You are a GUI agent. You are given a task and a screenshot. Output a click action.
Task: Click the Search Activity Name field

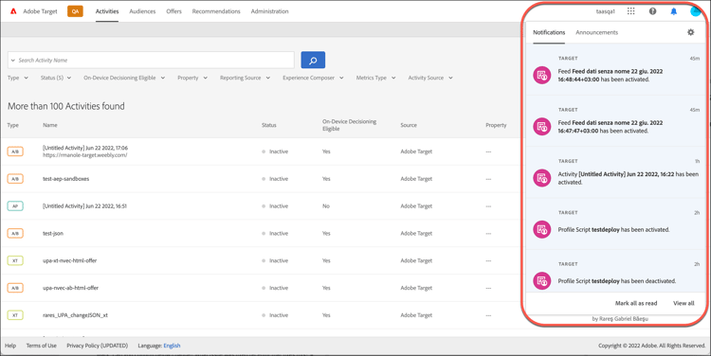[x=151, y=61]
